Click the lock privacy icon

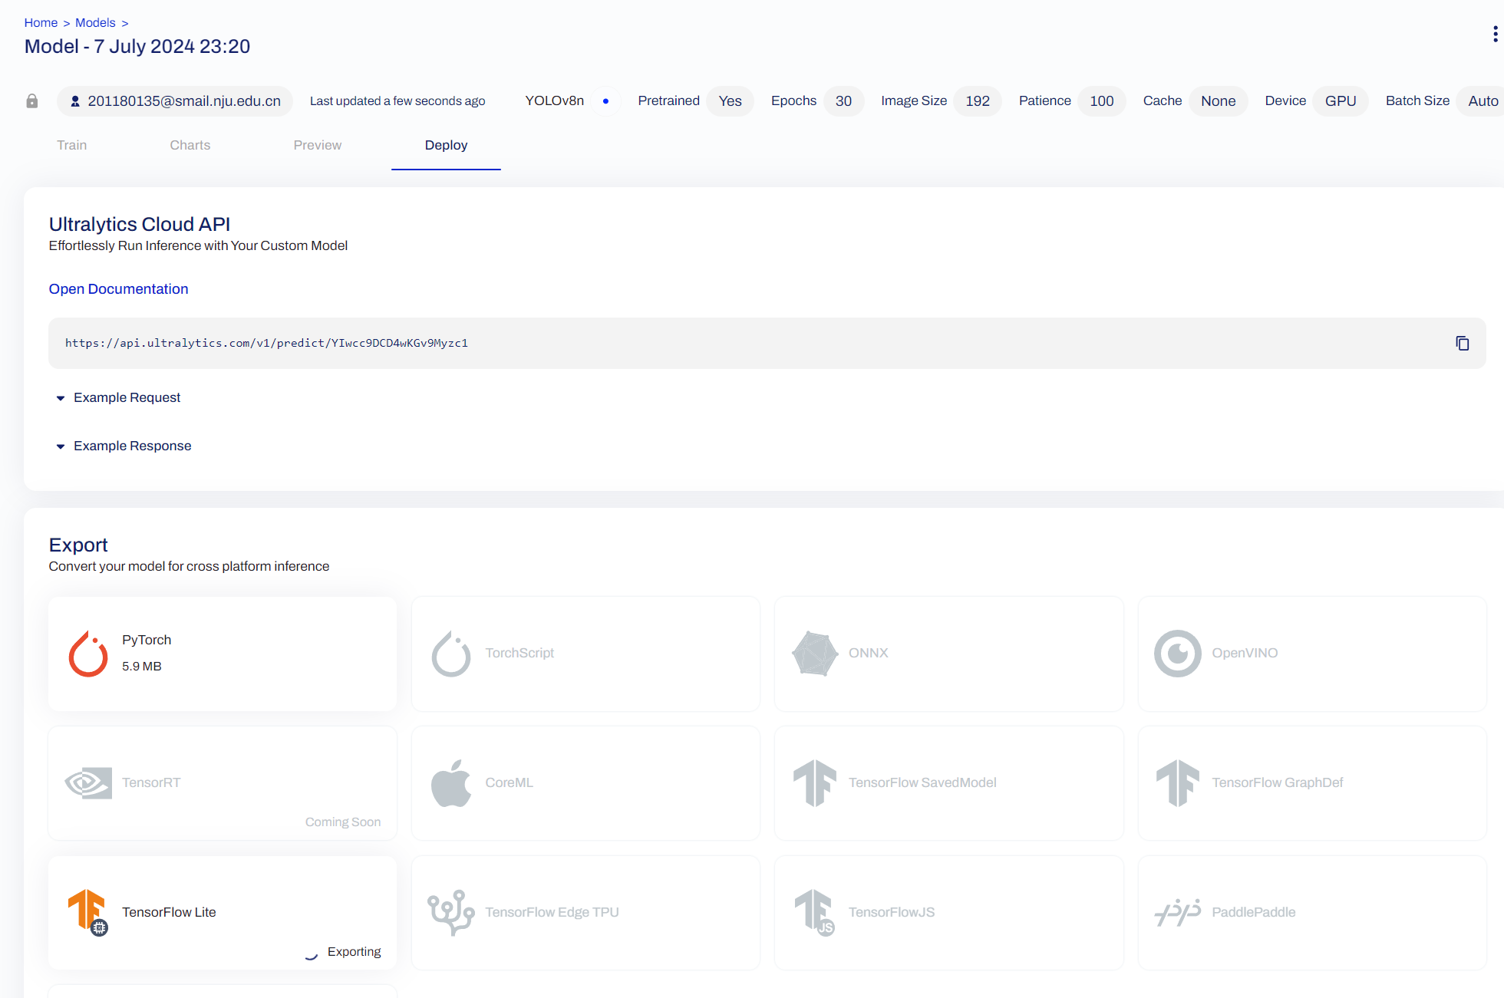(32, 101)
